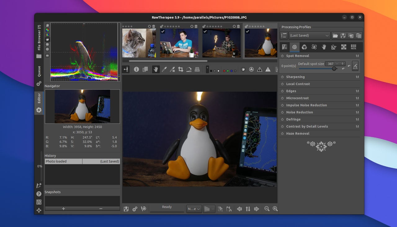Copy processing profile to clipboard

[x=351, y=36]
